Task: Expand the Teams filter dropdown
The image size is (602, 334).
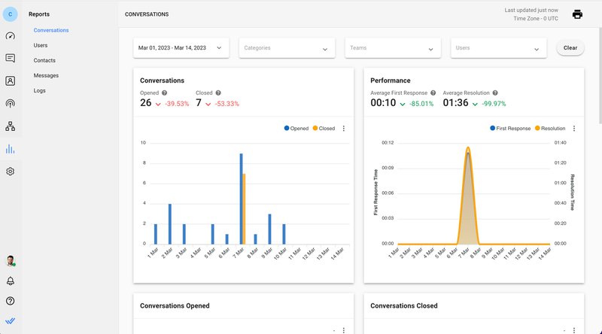Action: (x=392, y=48)
